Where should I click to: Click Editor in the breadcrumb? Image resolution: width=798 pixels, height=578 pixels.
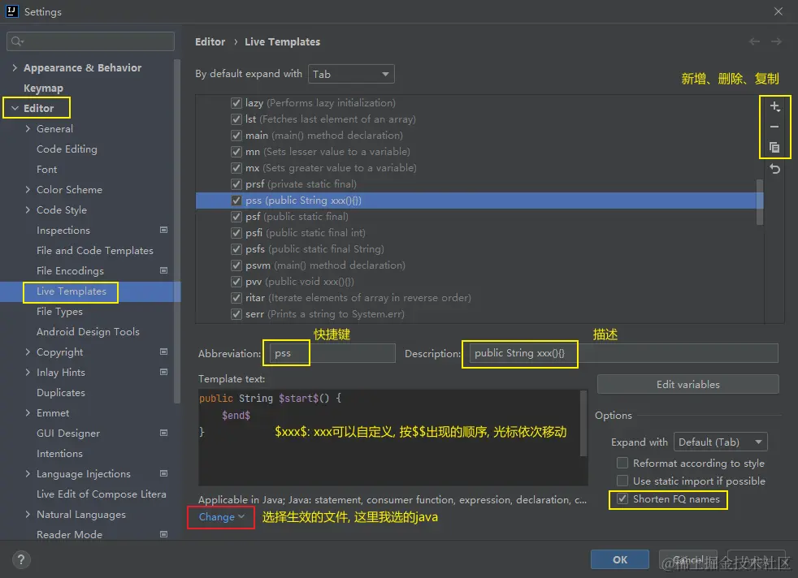[x=210, y=41]
